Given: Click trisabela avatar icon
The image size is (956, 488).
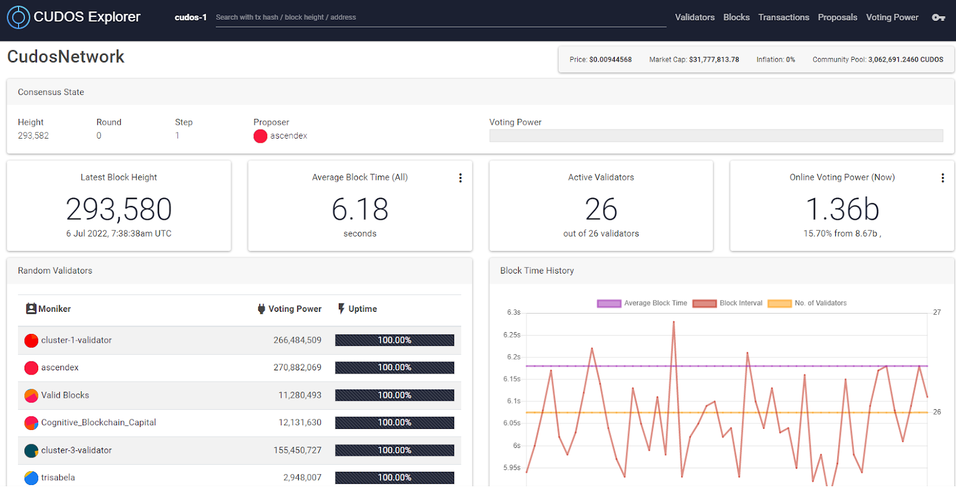Looking at the screenshot, I should click(31, 478).
